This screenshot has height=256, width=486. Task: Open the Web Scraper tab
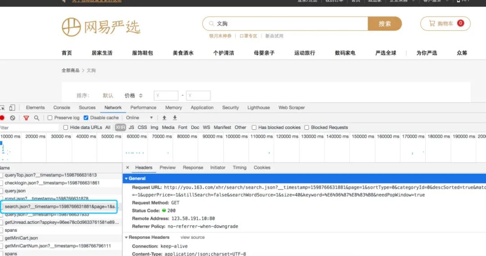click(x=292, y=108)
